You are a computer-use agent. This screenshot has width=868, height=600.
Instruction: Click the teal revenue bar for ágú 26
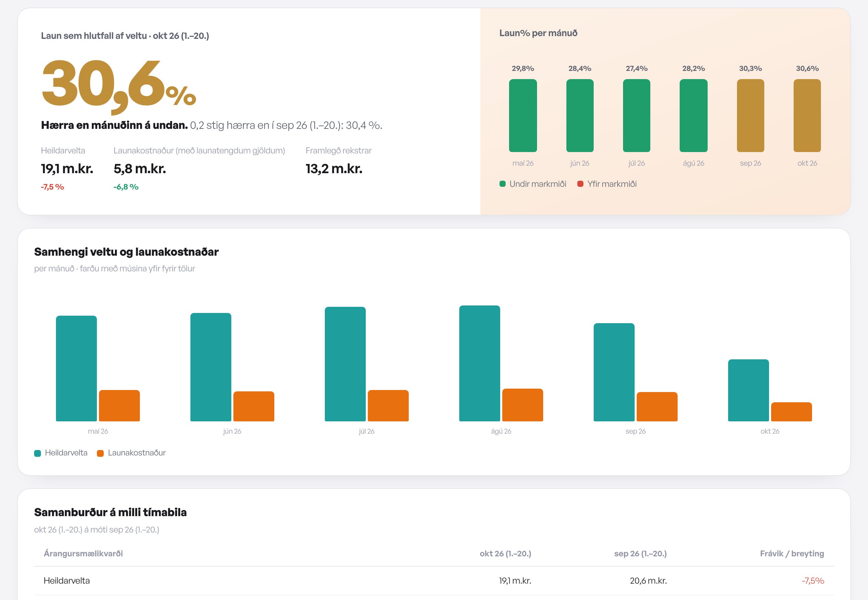(x=479, y=363)
